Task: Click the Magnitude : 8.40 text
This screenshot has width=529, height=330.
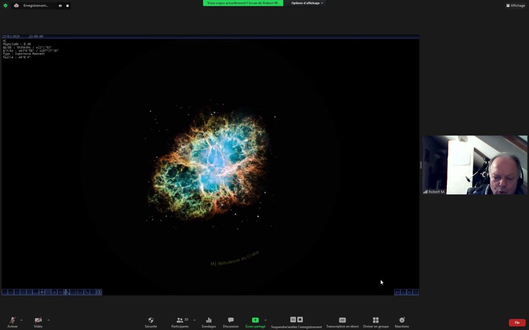Action: tap(17, 44)
